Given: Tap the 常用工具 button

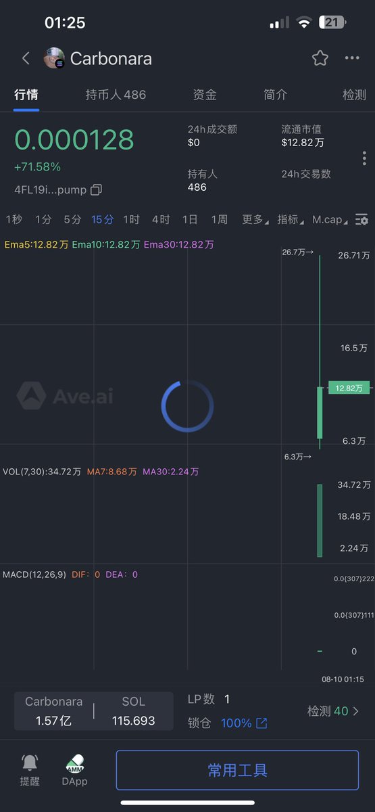Looking at the screenshot, I should (x=237, y=770).
